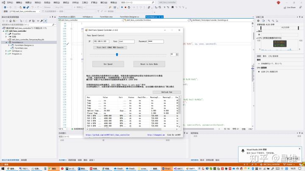Click the Ambient Temp row in sensor table
Image resolution: width=305 pixels, height=171 pixels.
[132, 111]
